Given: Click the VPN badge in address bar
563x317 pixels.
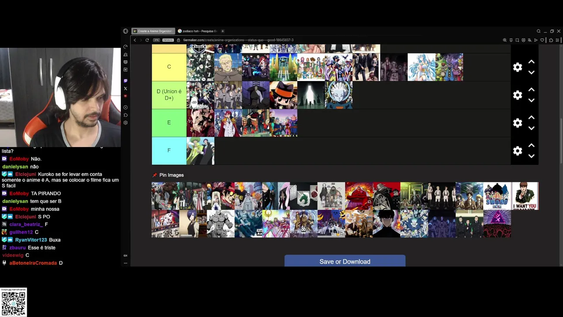Looking at the screenshot, I should click(x=157, y=40).
